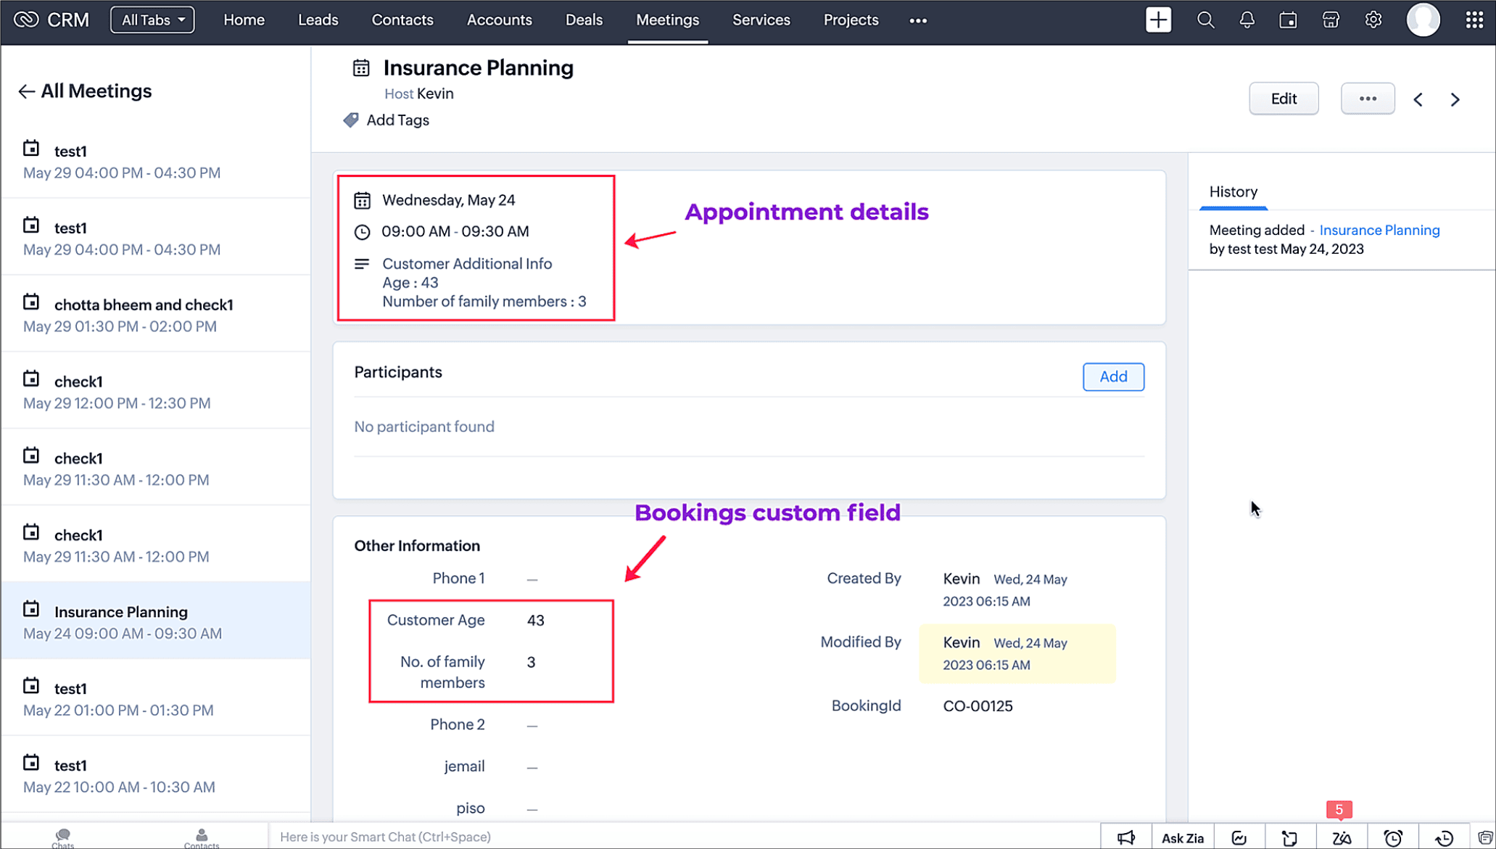Click the plus create-new icon
This screenshot has width=1496, height=849.
[x=1158, y=20]
